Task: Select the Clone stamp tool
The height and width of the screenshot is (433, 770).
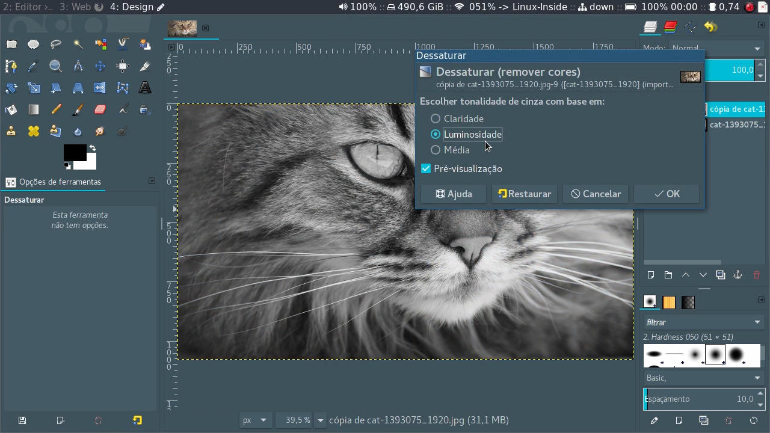Action: [11, 131]
